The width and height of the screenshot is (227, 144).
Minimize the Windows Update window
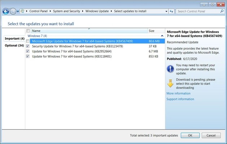pos(204,5)
